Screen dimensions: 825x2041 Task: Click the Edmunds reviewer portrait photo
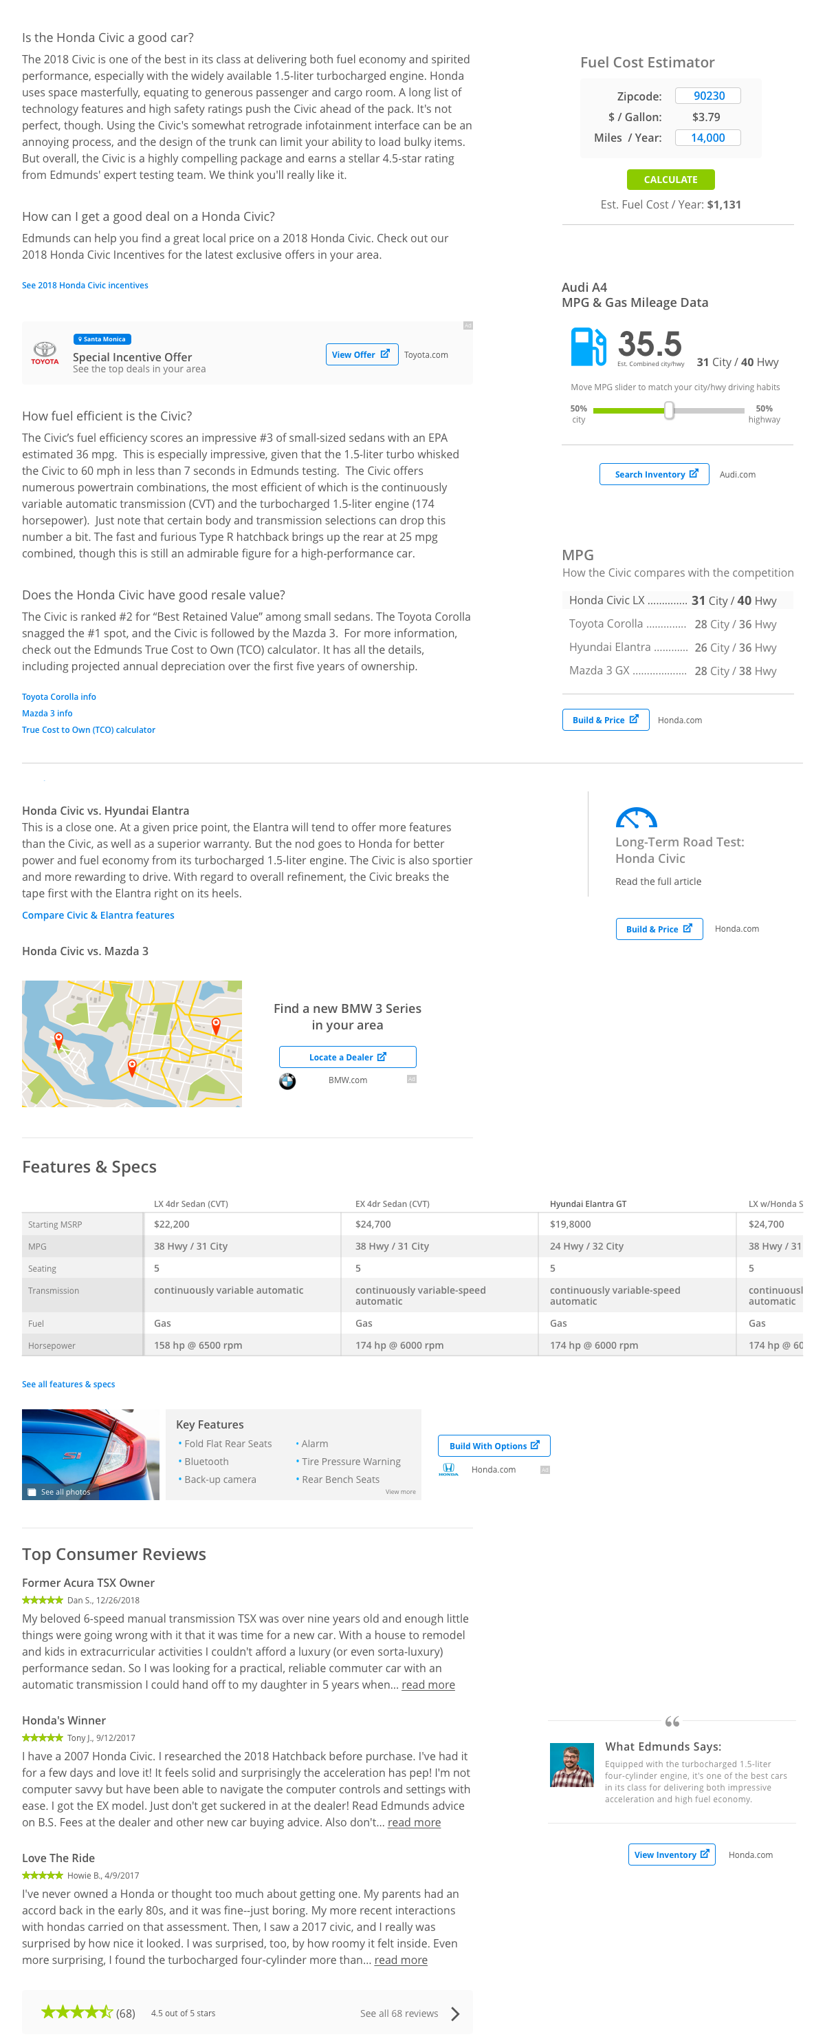571,1764
